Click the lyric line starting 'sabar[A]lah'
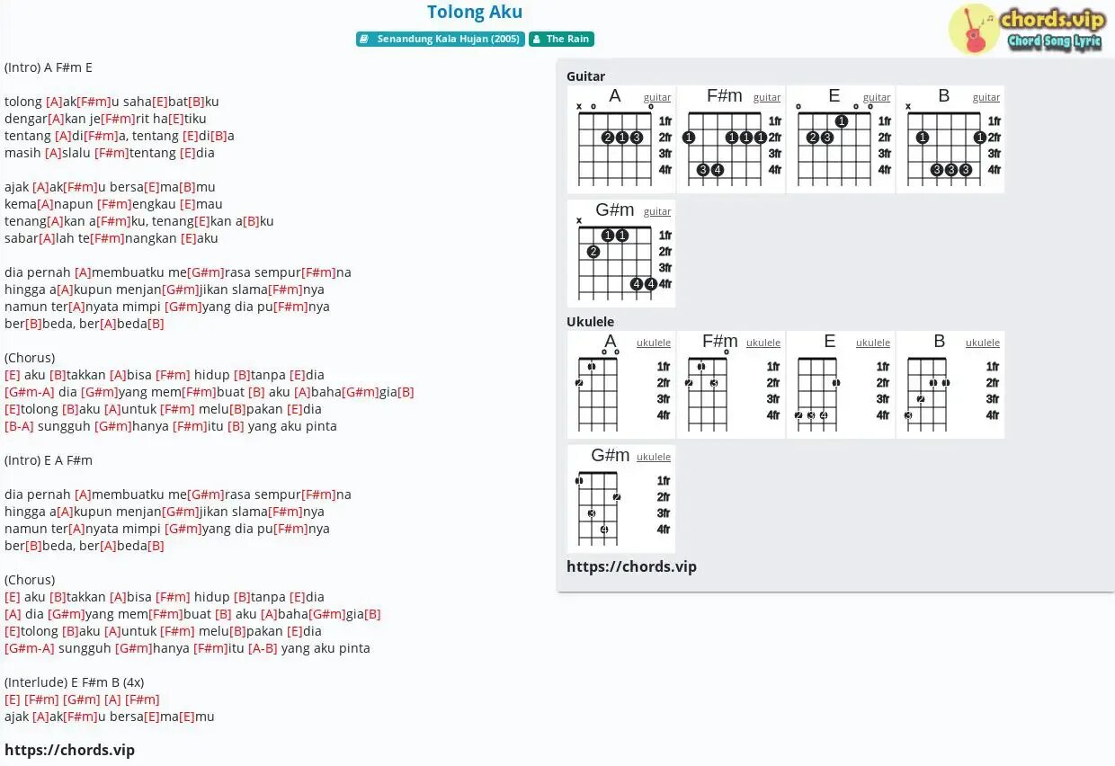This screenshot has width=1115, height=766. (111, 238)
